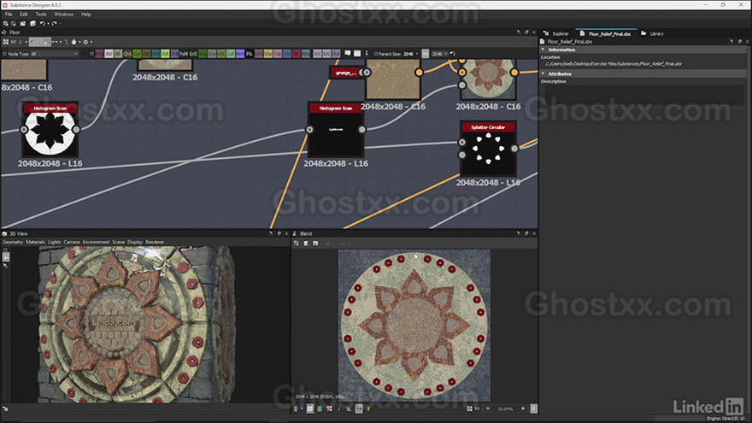Switch to the Explorer tab

coord(561,33)
